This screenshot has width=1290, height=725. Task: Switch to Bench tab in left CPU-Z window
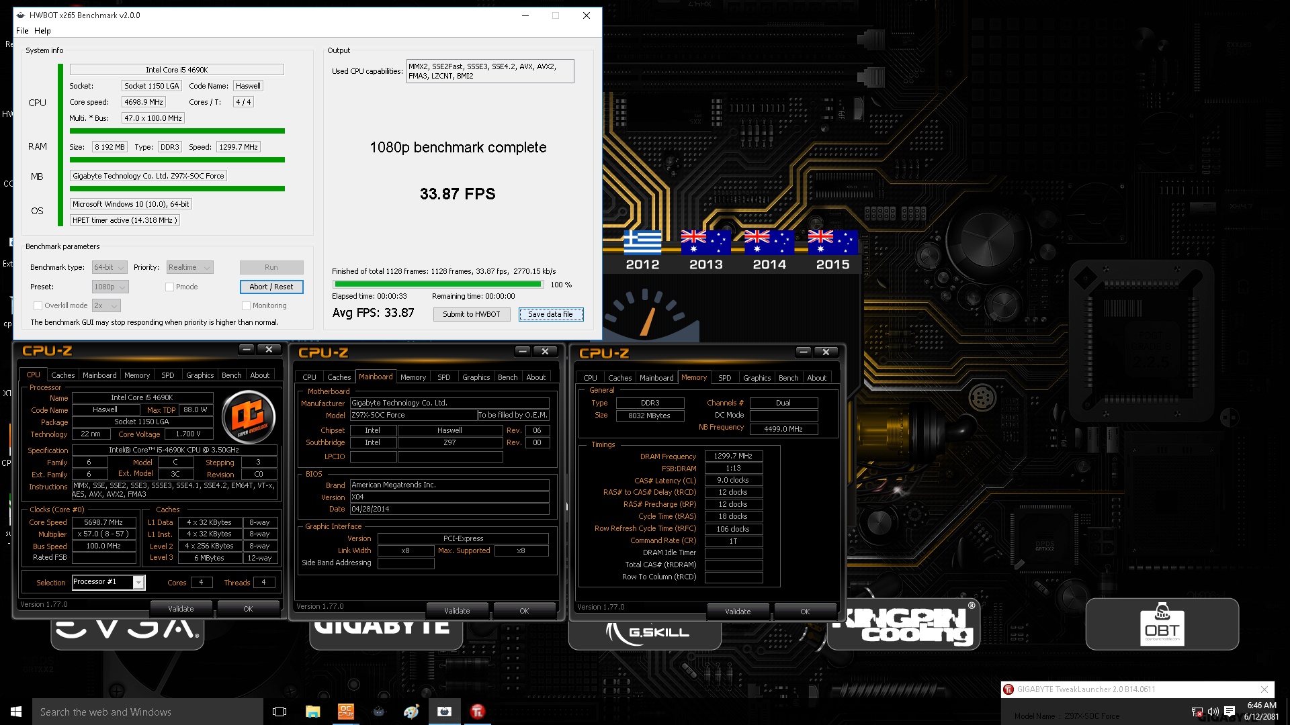[x=232, y=375]
